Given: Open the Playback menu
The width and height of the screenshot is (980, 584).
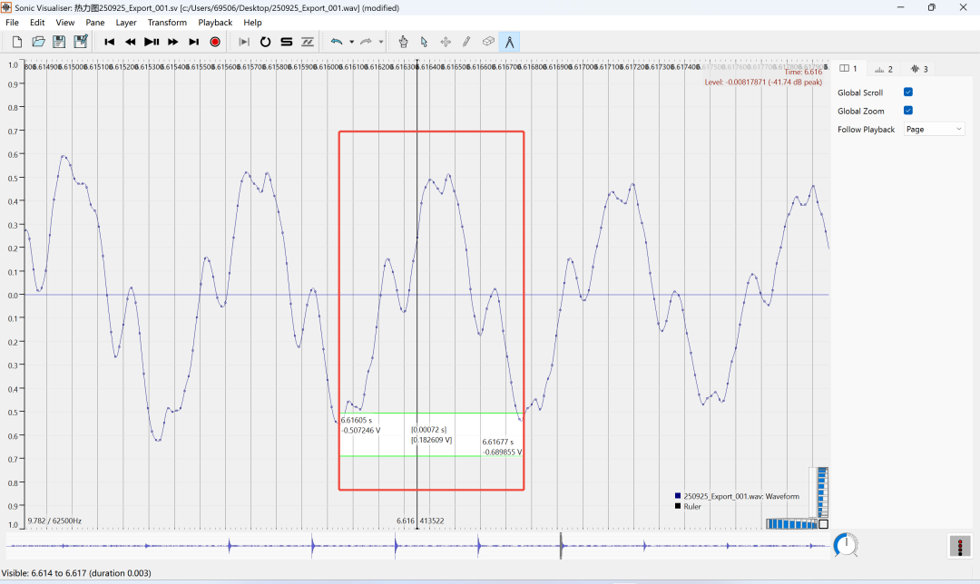Looking at the screenshot, I should coord(215,23).
